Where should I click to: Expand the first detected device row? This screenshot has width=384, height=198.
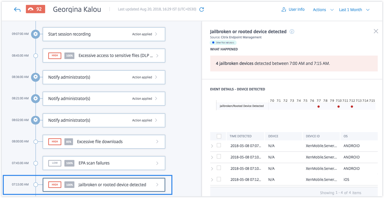click(212, 146)
